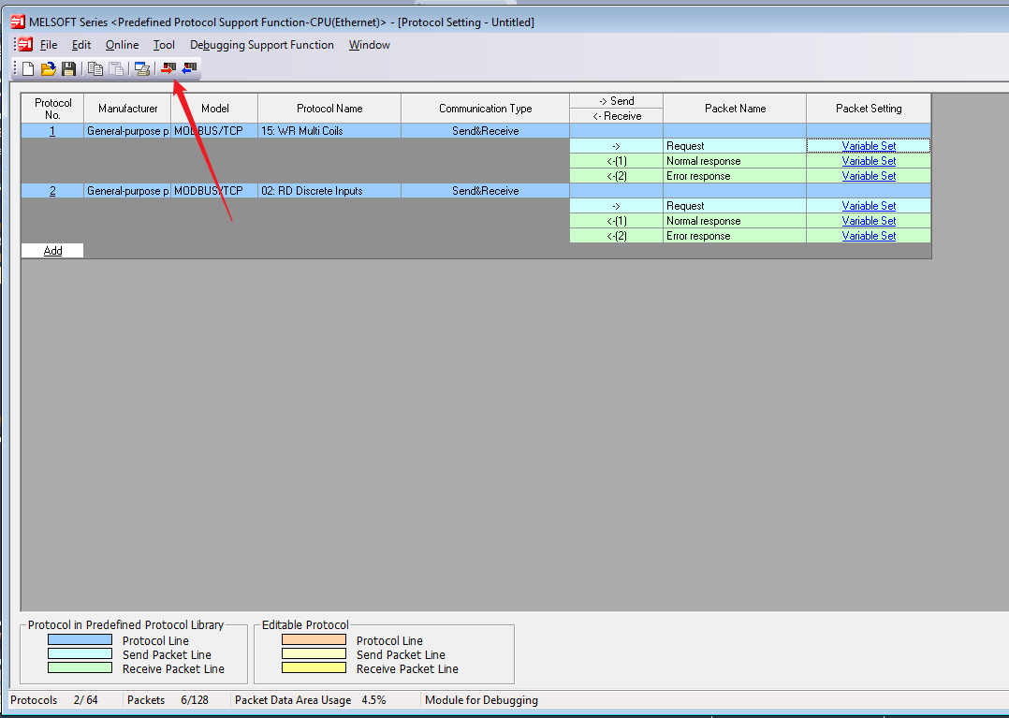This screenshot has width=1009, height=718.
Task: Open Variable Set for protocol 1 Request
Action: point(868,146)
